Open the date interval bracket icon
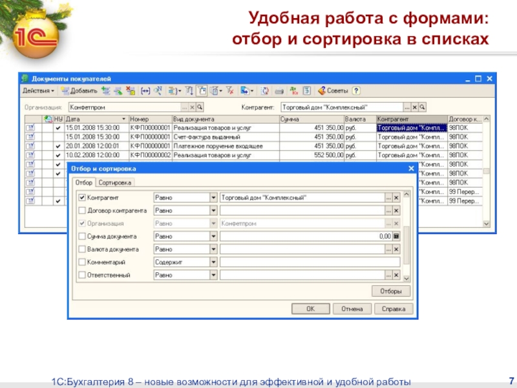 point(145,91)
